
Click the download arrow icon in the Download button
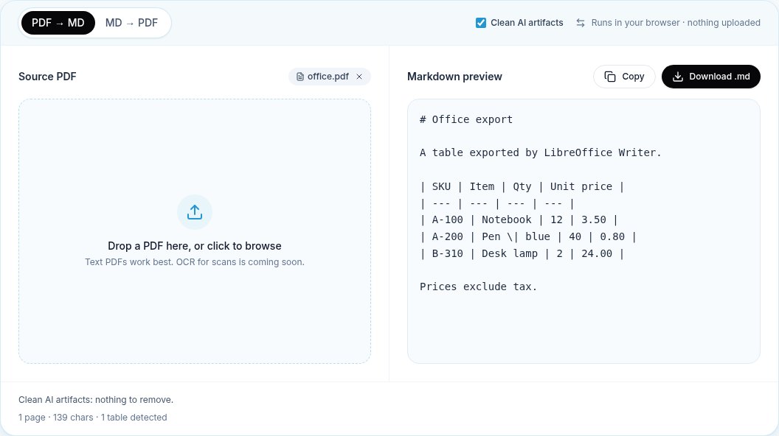click(678, 77)
